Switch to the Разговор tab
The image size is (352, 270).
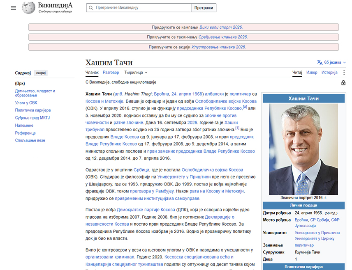click(x=111, y=72)
